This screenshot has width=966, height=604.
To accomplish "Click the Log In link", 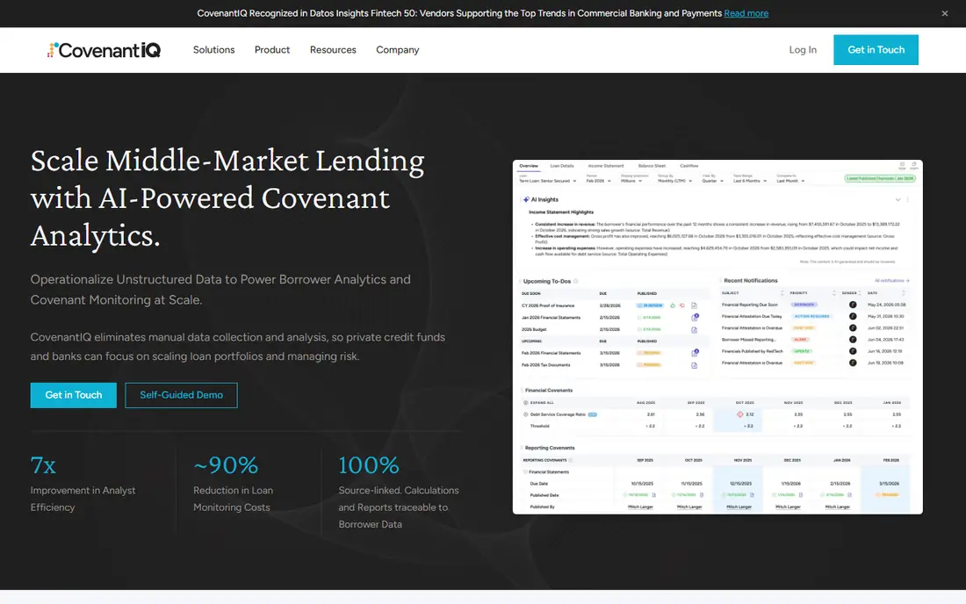I will click(x=803, y=50).
